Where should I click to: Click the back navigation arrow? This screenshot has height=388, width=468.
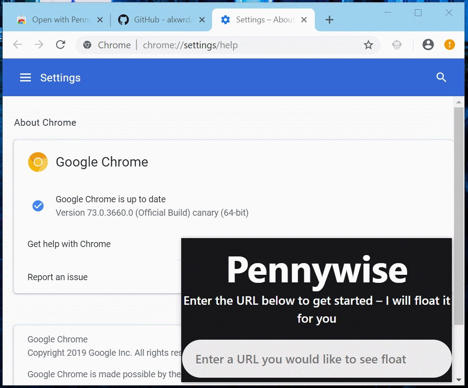click(x=17, y=45)
